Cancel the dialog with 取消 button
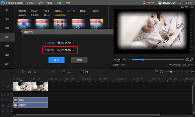The width and height of the screenshot is (195, 117). click(x=79, y=60)
